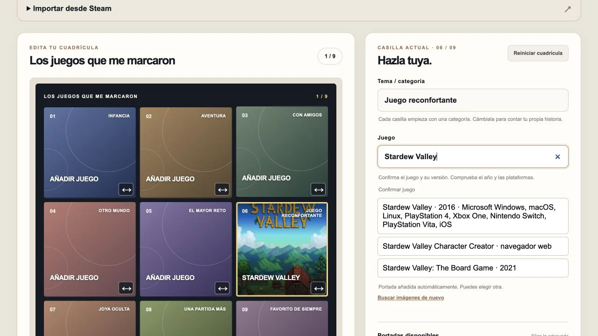
Task: Click the swap arrows icon on the Stardew Valley tile
Action: (319, 288)
